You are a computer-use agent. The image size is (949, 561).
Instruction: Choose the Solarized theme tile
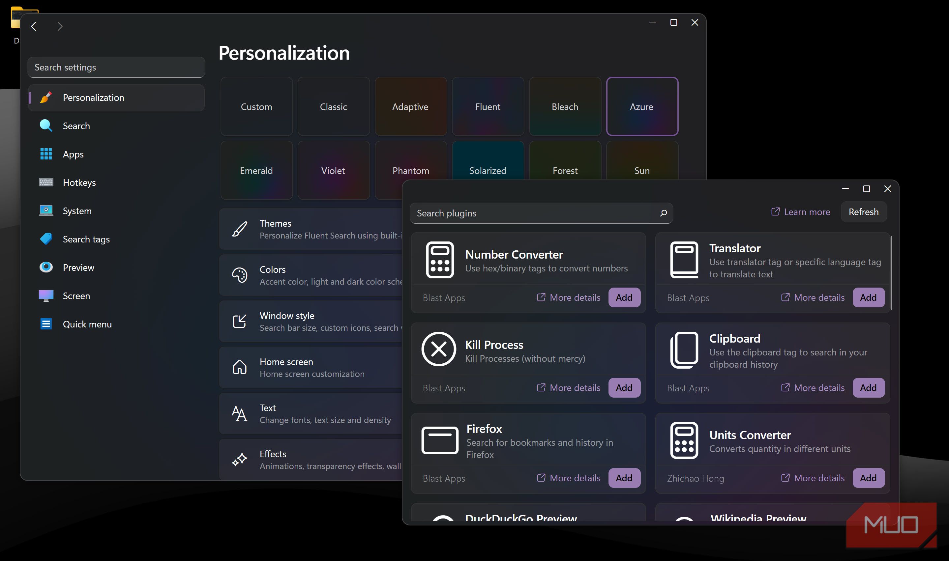[488, 161]
